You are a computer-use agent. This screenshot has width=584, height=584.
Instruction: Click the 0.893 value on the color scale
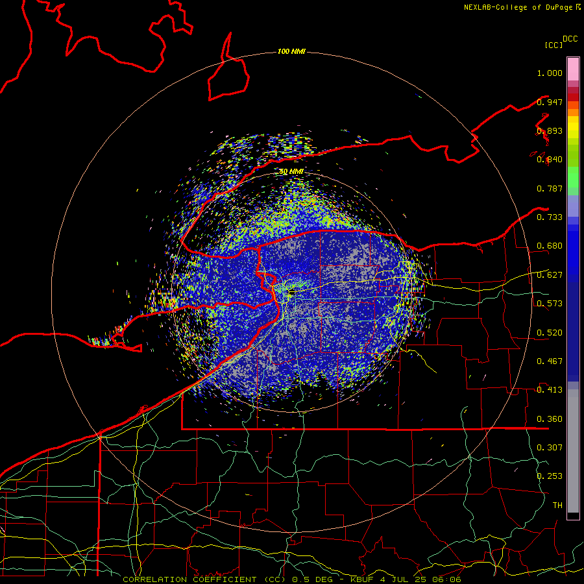[x=550, y=130]
